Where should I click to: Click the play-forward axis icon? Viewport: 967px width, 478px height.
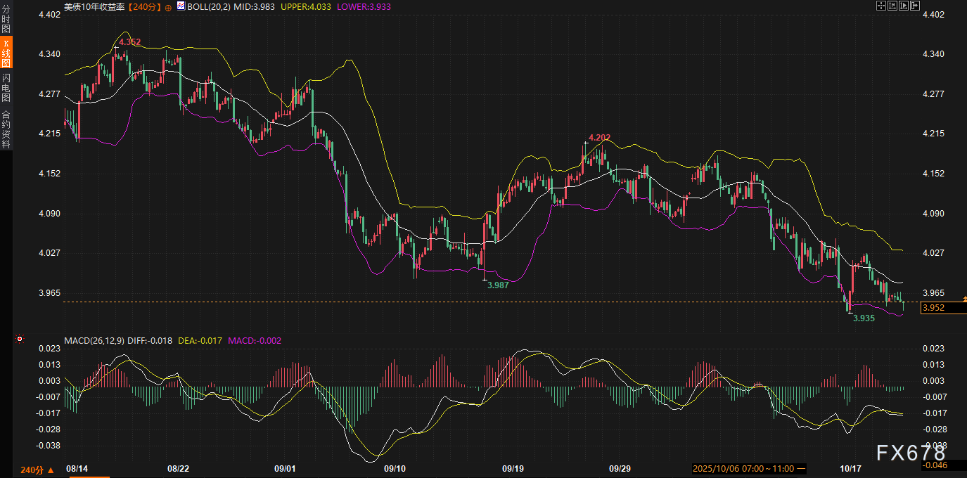904,6
